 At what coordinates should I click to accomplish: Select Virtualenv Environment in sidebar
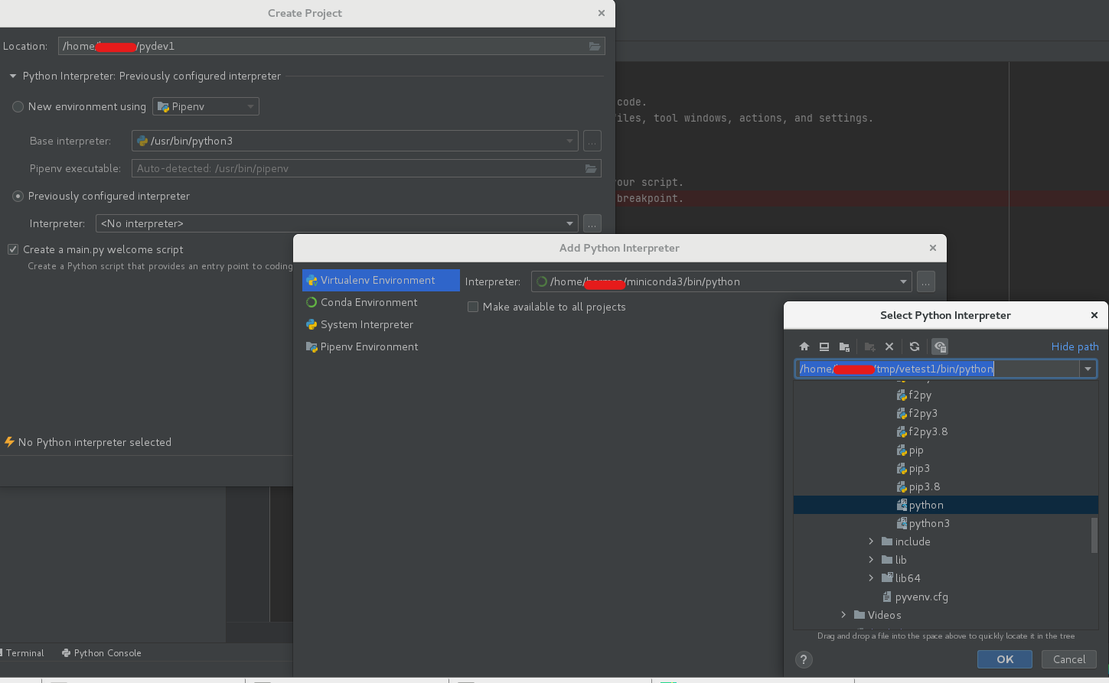tap(381, 280)
